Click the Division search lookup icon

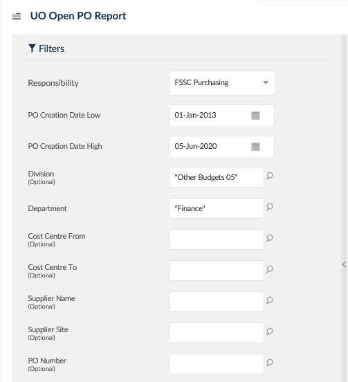269,176
